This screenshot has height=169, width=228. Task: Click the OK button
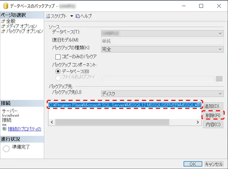[193, 164]
